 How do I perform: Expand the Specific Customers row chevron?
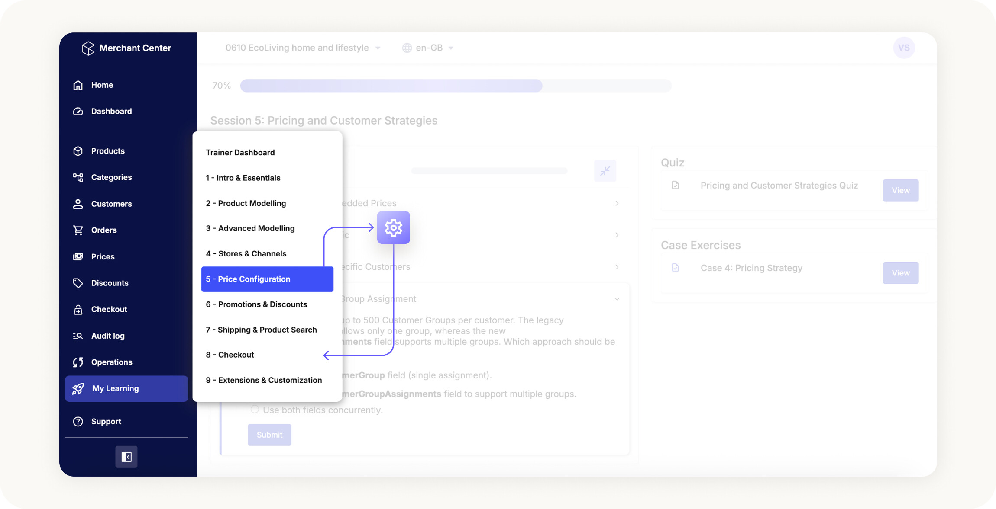(x=617, y=267)
